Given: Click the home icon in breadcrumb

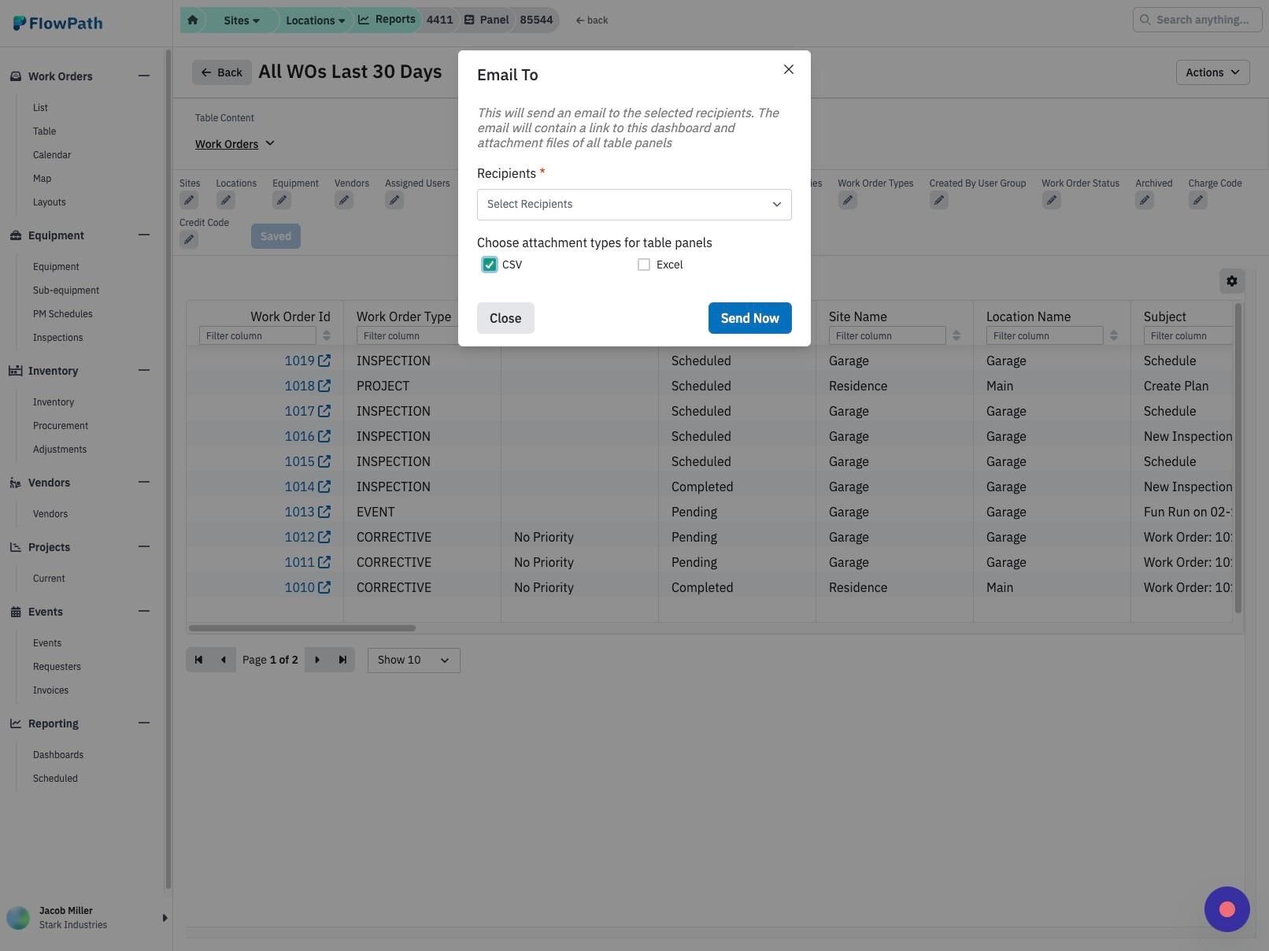Looking at the screenshot, I should [x=193, y=20].
